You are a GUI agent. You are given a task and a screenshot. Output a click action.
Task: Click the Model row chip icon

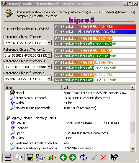click(x=12, y=92)
